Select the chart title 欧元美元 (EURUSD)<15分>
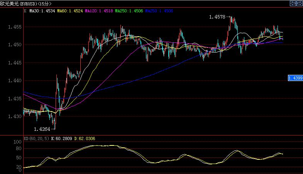The image size is (303, 174). coord(26,4)
